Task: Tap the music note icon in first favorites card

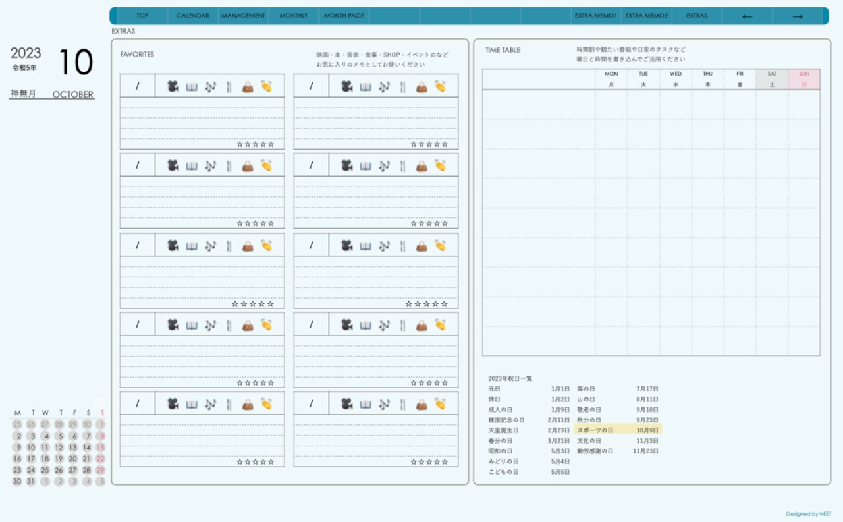Action: 210,86
